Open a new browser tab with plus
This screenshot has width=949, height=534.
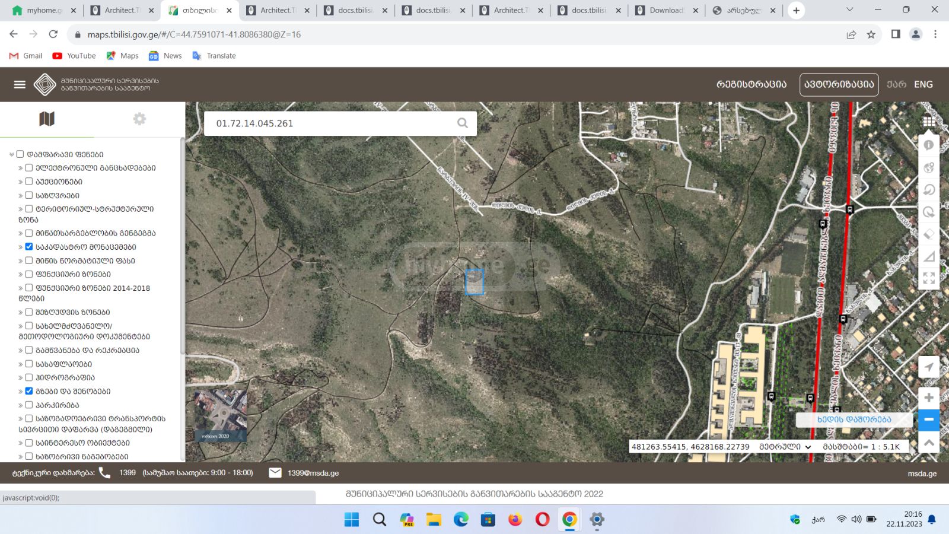796,10
